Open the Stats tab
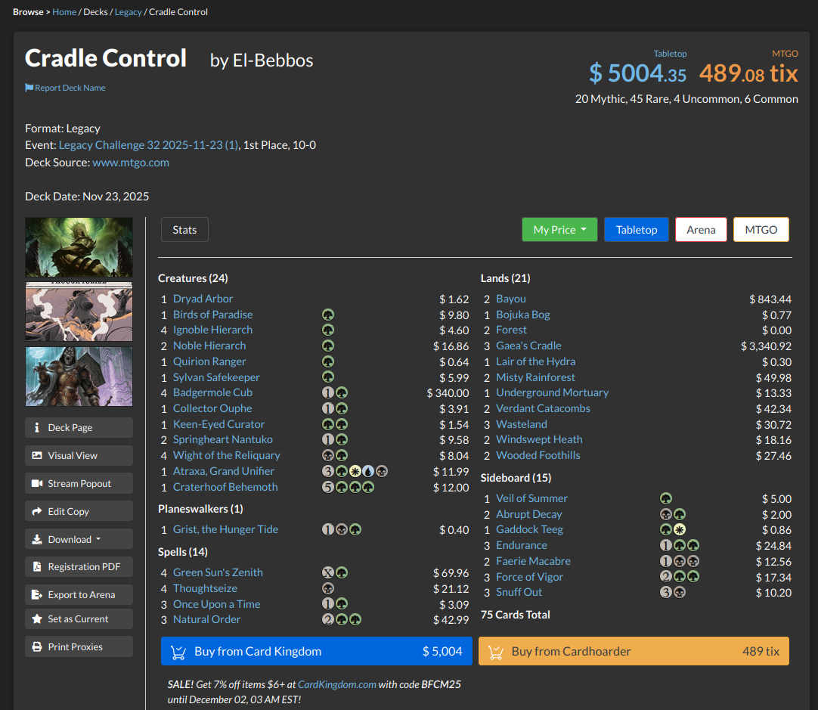 (x=184, y=230)
